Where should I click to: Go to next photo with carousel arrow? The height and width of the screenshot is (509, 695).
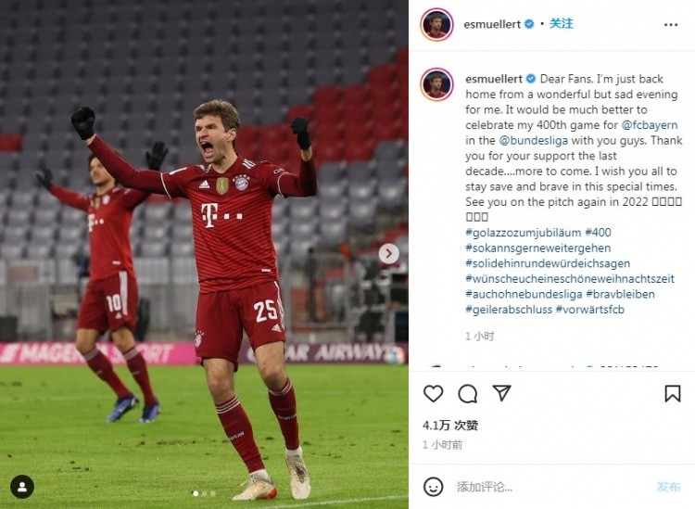tap(388, 254)
